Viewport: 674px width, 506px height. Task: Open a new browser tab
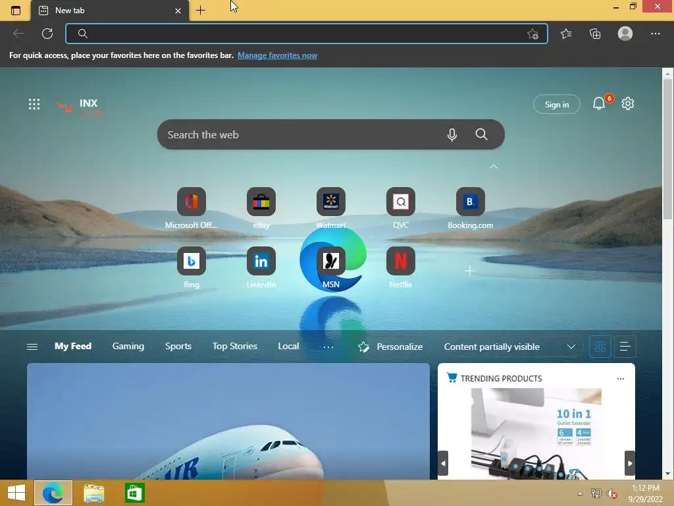tap(200, 11)
